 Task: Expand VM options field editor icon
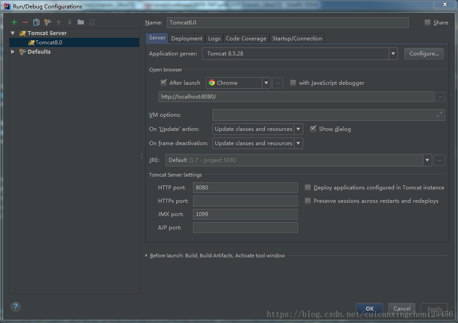pyautogui.click(x=439, y=115)
